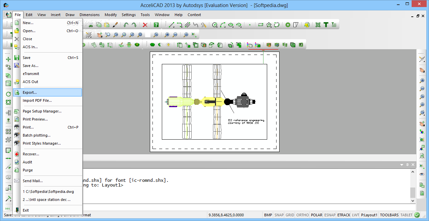Screen dimensions: 429x221
Task: Select Audit from the File menu
Action: 47,162
